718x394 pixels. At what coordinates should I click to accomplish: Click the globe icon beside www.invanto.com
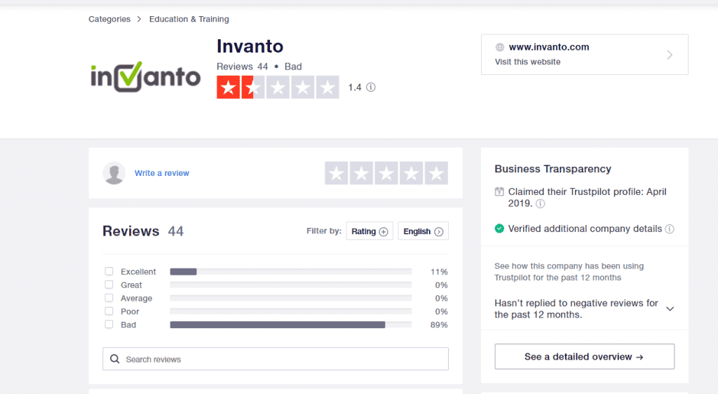click(499, 47)
